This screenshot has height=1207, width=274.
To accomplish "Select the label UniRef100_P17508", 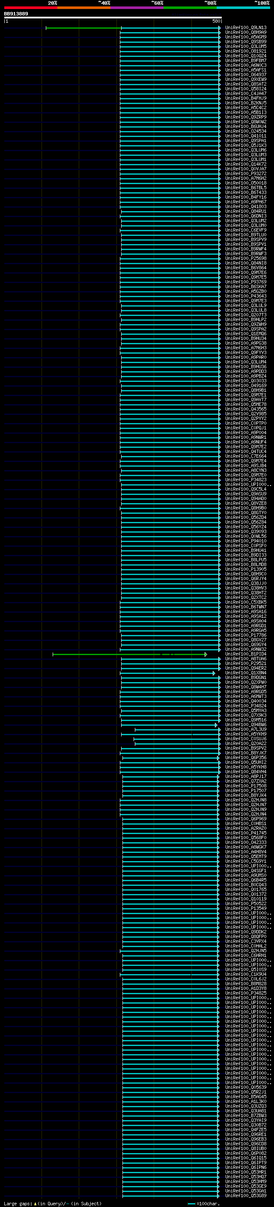I will [x=245, y=786].
